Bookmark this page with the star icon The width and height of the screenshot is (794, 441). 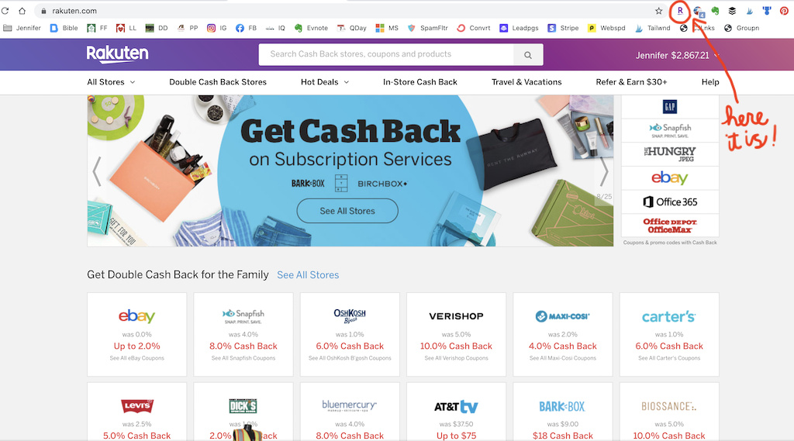point(658,11)
